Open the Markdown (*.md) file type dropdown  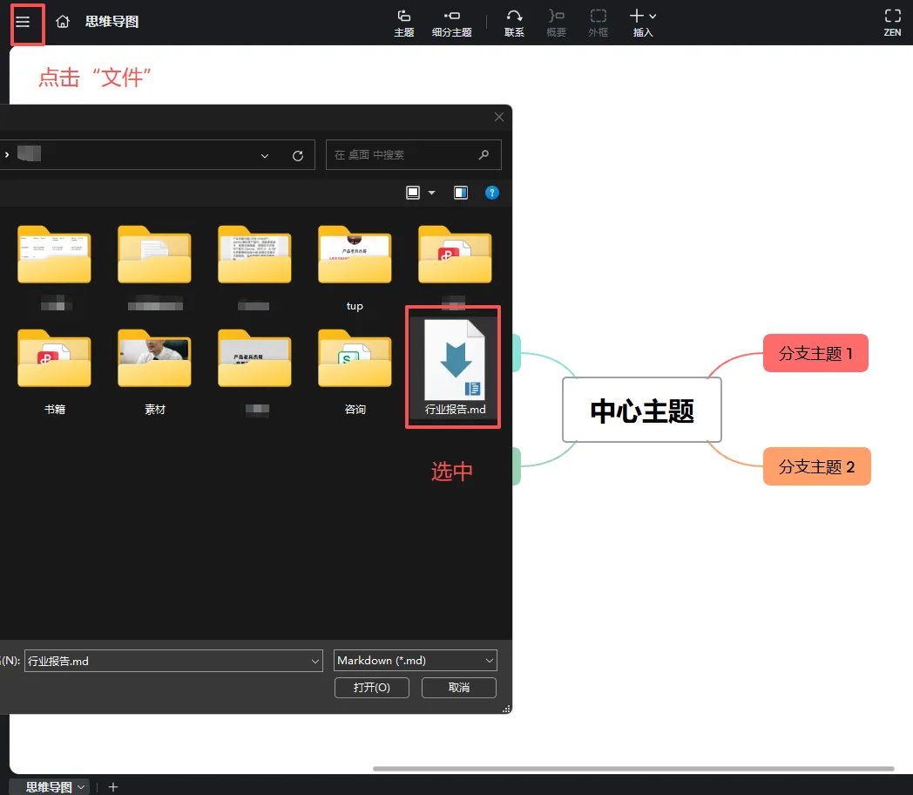(x=416, y=661)
